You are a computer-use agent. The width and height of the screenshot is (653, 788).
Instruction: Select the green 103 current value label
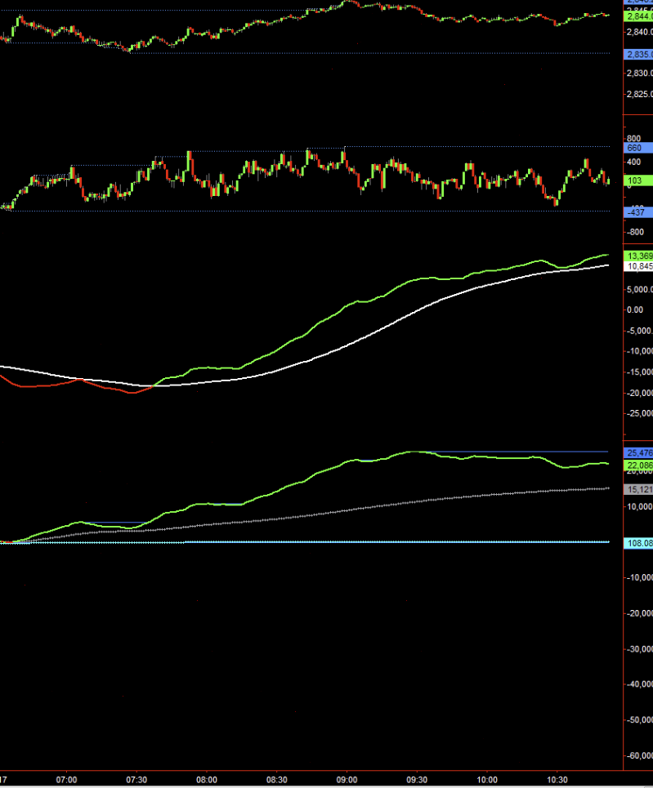point(638,180)
